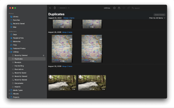Open the Info inspector icon
Viewport: 174px width, 108px height.
point(114,8)
